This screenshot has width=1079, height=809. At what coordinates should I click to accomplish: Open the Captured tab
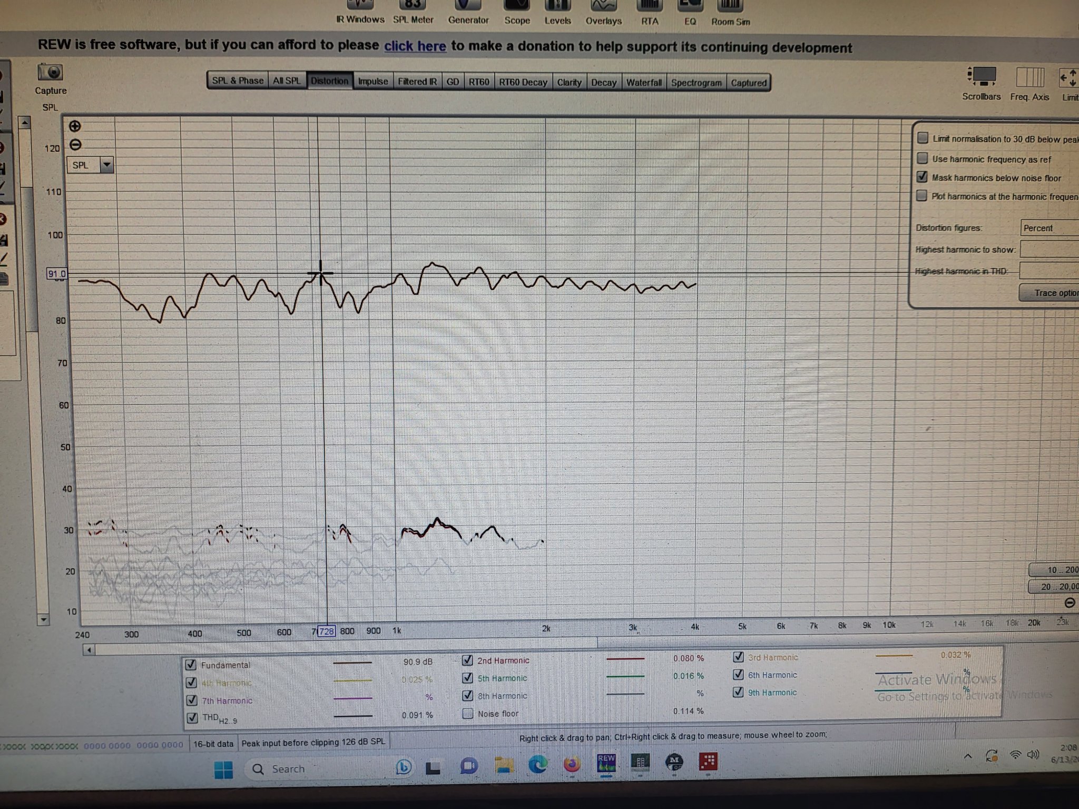point(749,83)
